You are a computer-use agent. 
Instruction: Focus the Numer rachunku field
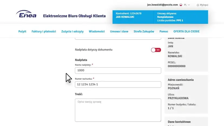click(118, 84)
